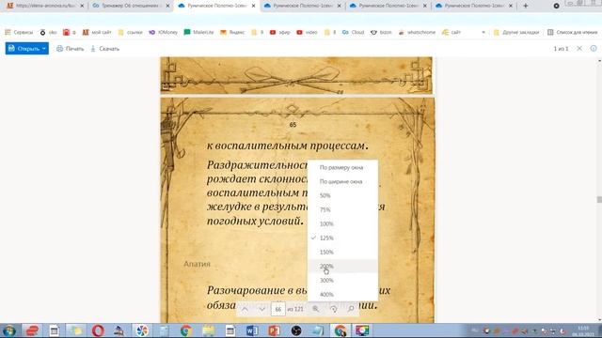Open Список для чтения reading list

point(572,32)
